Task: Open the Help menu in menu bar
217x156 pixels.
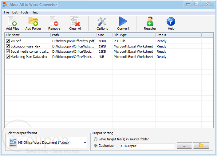Action: point(35,12)
